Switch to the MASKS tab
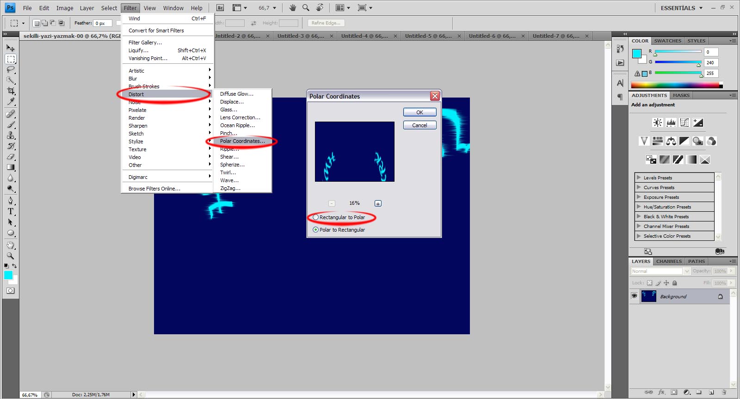Screen dimensions: 740x399 [x=681, y=95]
